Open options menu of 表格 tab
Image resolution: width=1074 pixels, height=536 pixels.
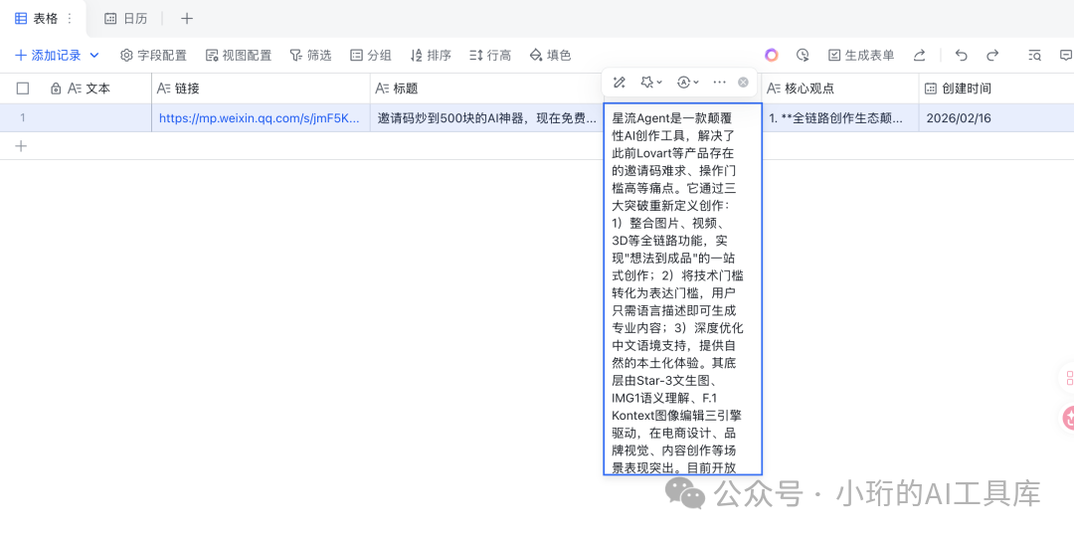[x=70, y=19]
